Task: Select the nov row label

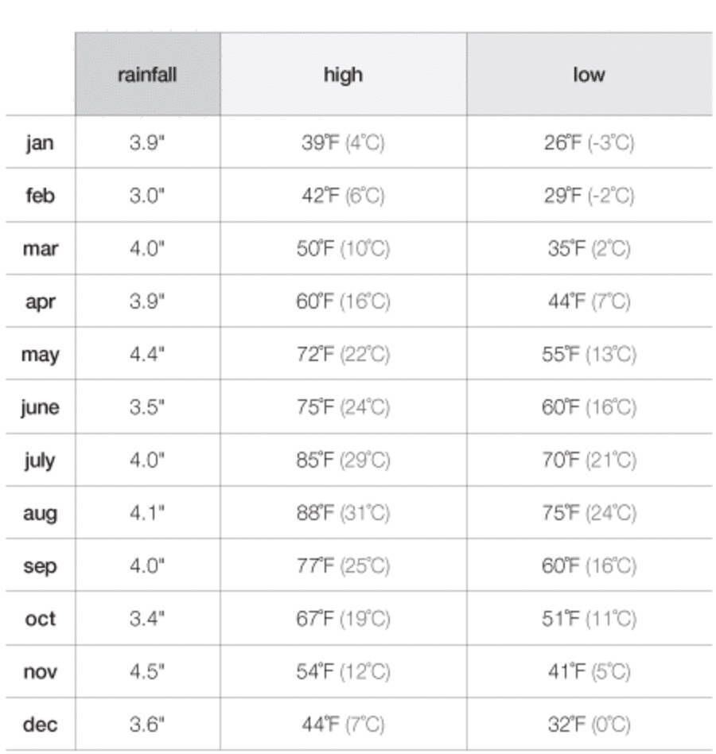Action: (x=40, y=672)
